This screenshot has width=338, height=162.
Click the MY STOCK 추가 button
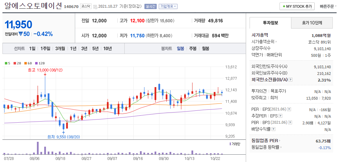pos(297,7)
